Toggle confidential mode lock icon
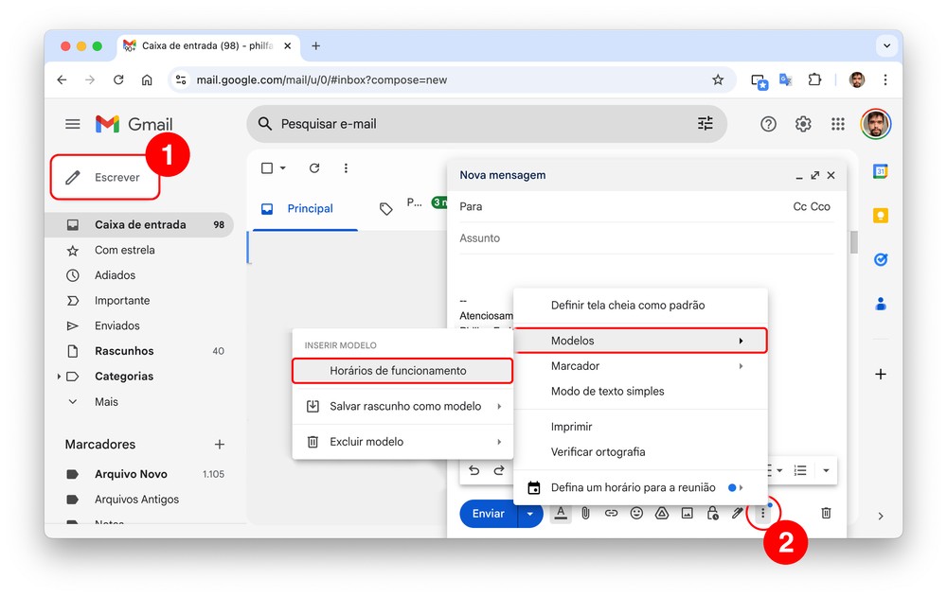 pos(712,513)
